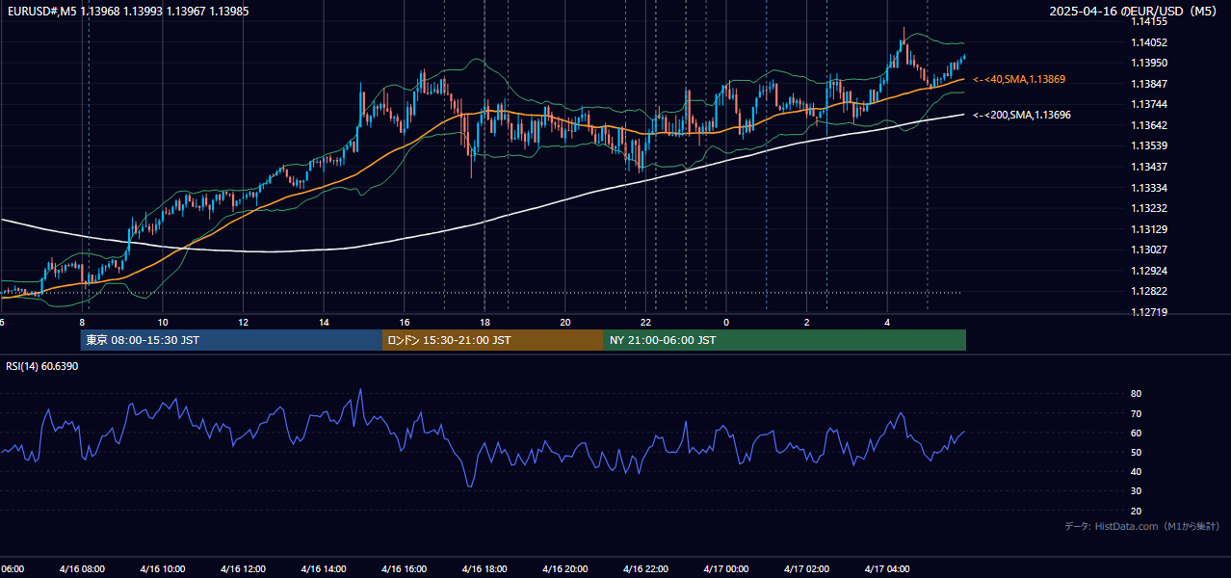Click price axis label 1.12924
This screenshot has width=1231, height=578.
(1150, 271)
